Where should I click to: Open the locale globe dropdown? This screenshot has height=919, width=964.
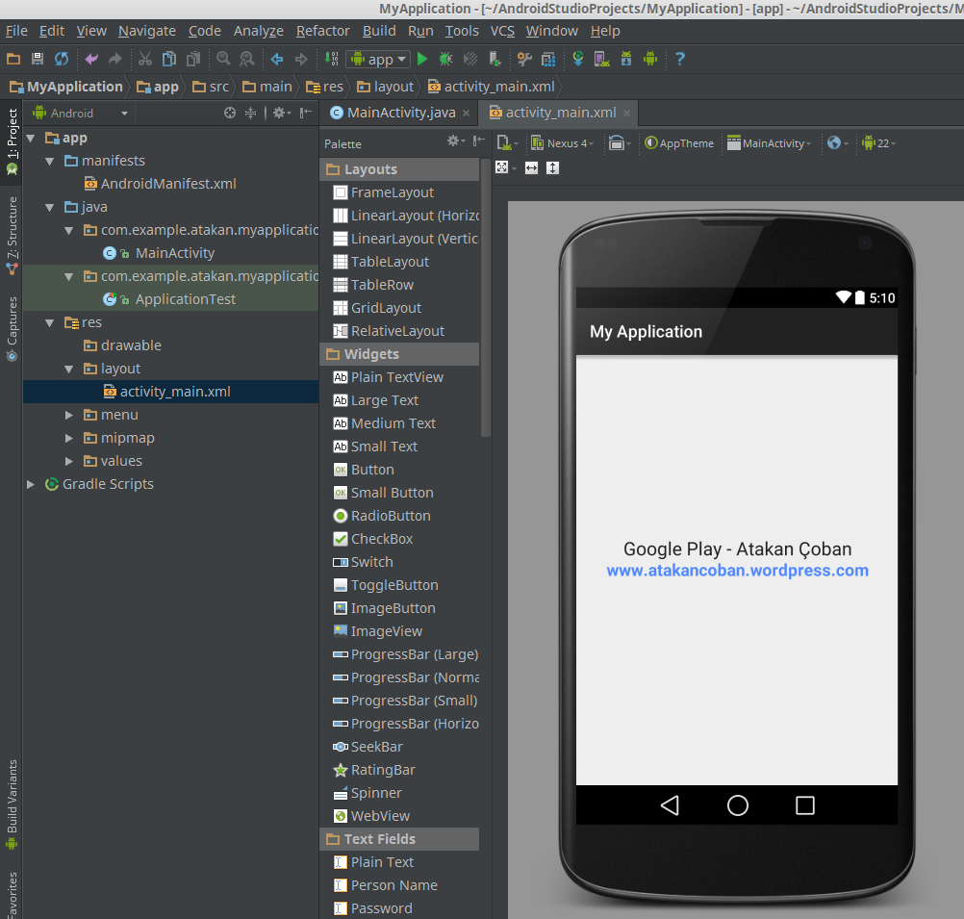[x=837, y=143]
